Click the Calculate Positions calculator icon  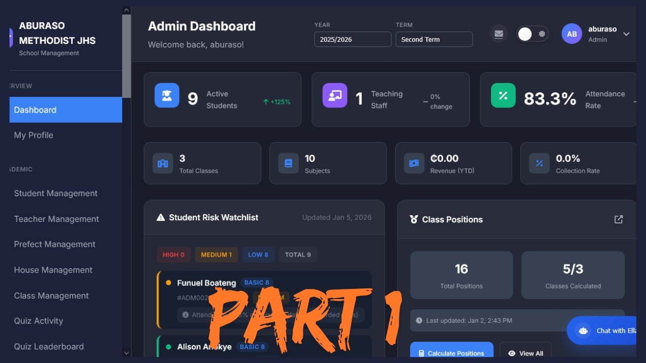(421, 353)
